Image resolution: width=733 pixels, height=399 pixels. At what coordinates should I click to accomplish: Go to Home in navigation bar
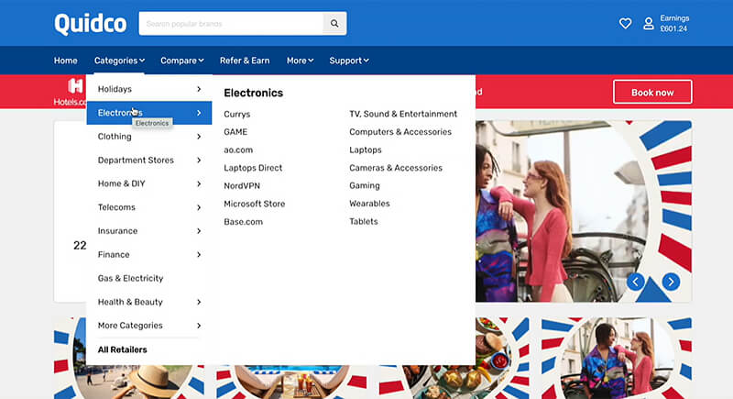[x=65, y=61]
